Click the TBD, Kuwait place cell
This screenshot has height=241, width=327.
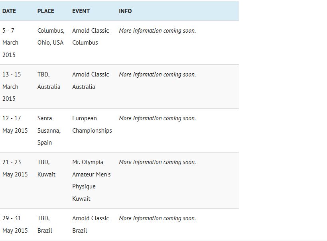46,168
